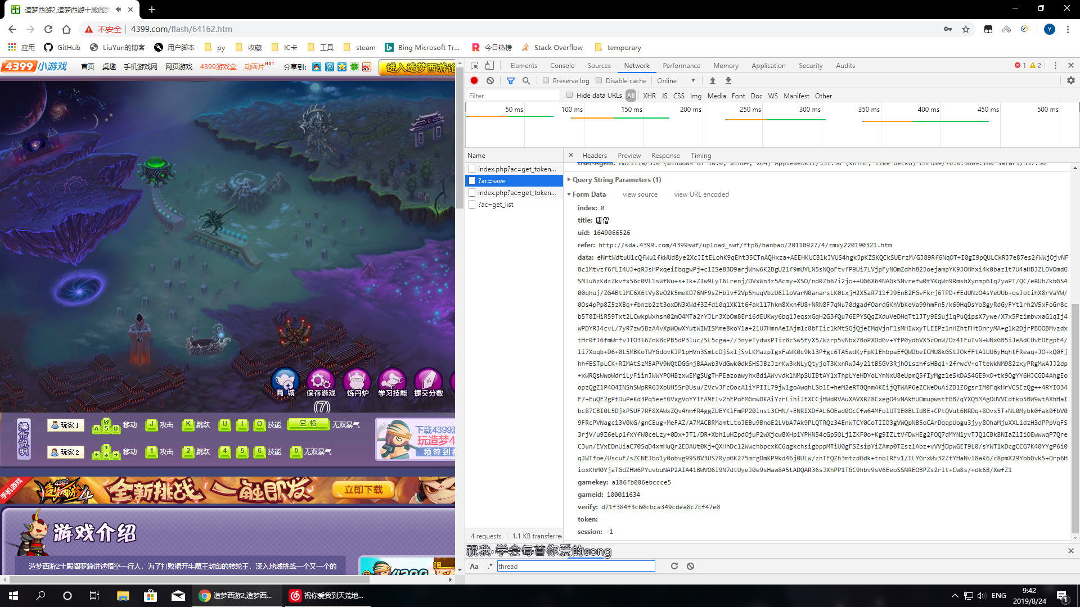Viewport: 1080px width, 607px height.
Task: Click the search text field containing thread
Action: (x=576, y=566)
